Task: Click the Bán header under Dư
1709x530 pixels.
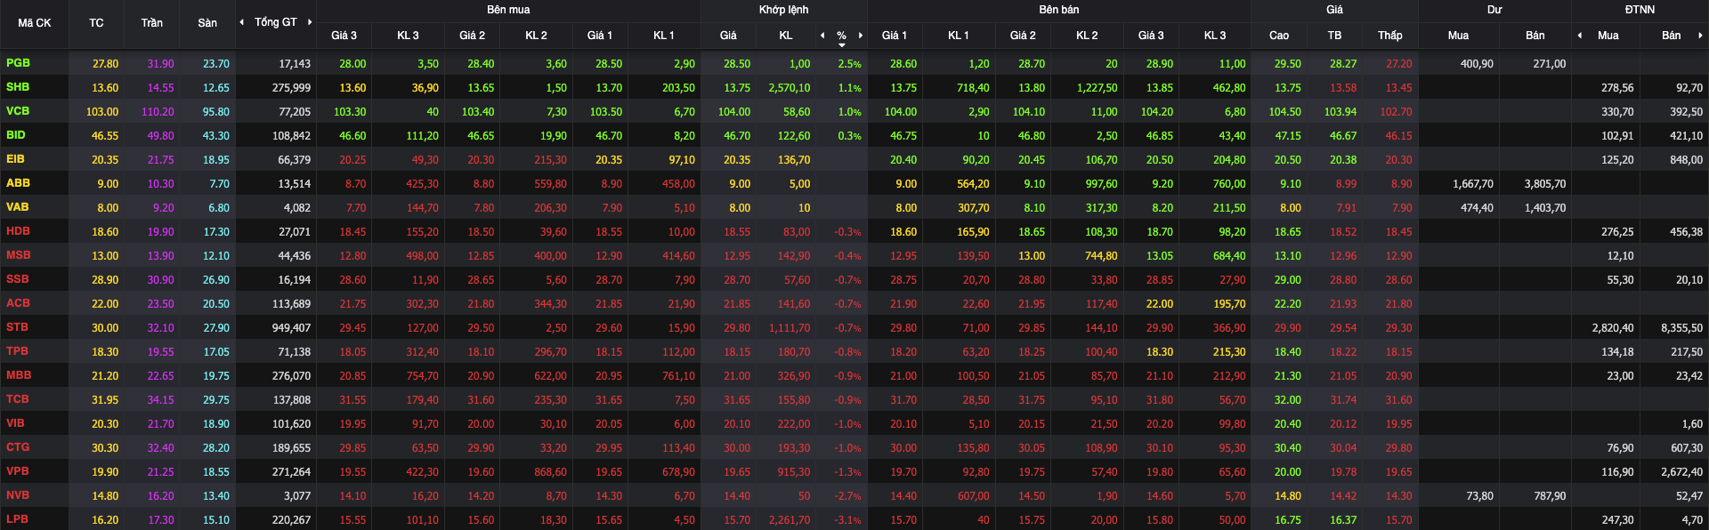Action: (x=1535, y=36)
